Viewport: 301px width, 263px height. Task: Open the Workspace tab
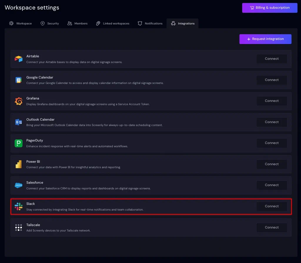point(21,24)
